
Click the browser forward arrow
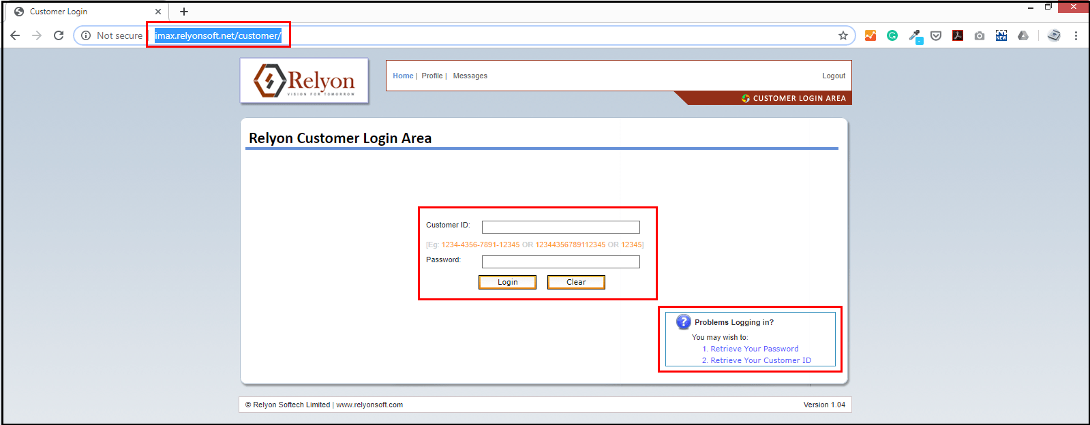point(37,35)
